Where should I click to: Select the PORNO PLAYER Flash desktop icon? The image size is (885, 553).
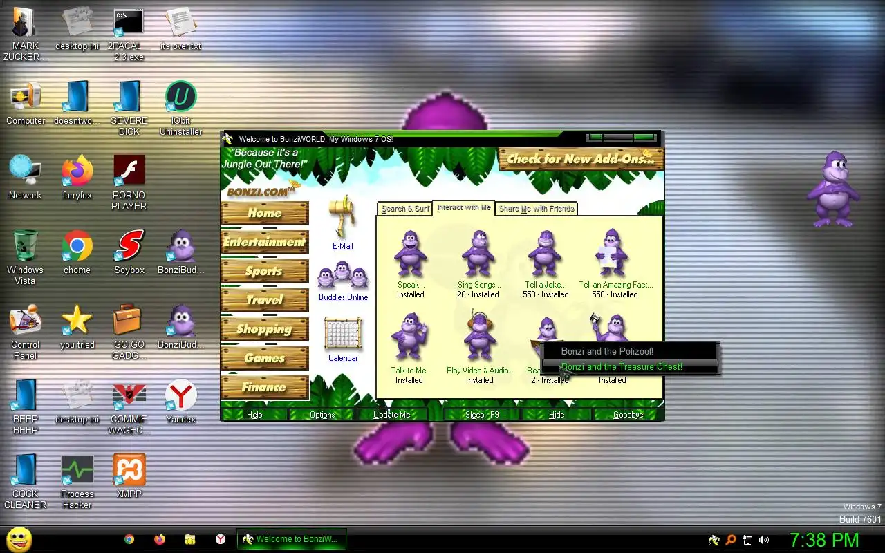click(129, 172)
